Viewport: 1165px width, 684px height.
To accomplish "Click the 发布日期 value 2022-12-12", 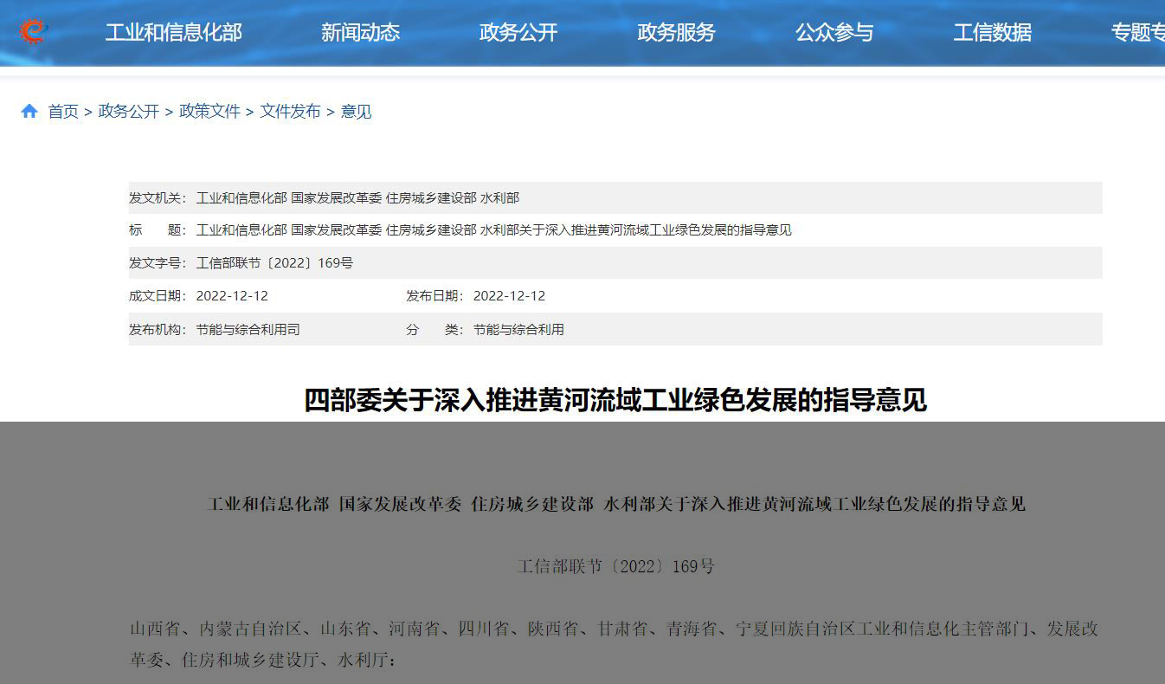I will click(509, 296).
